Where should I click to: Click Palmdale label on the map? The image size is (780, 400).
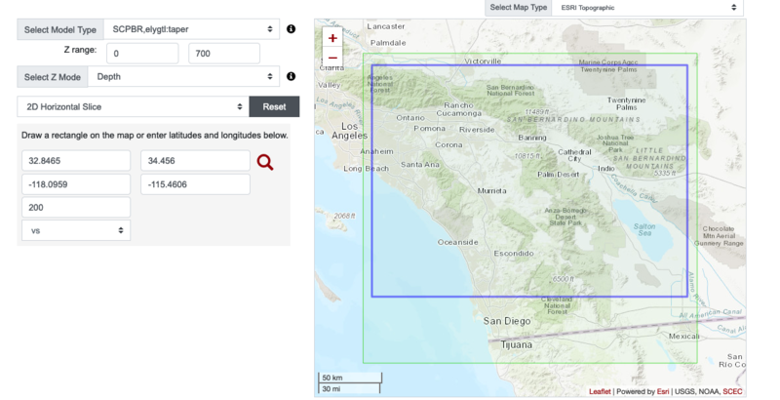[388, 43]
